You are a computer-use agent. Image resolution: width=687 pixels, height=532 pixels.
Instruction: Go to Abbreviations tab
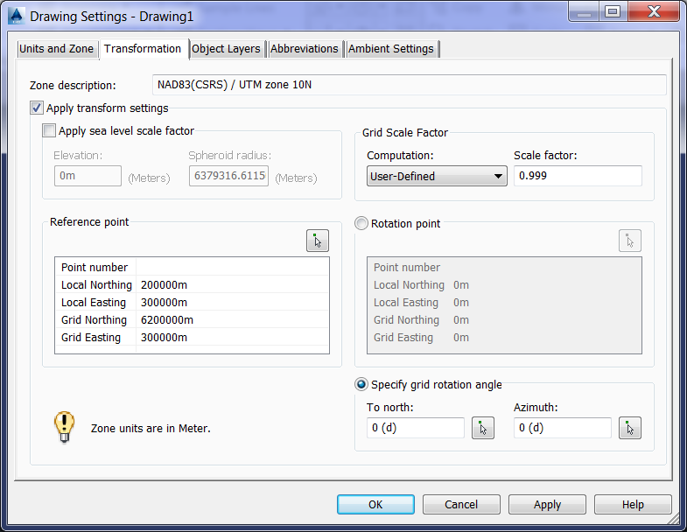click(304, 49)
